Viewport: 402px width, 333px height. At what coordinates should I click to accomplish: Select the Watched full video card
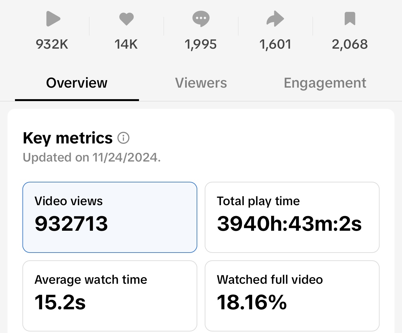pos(292,296)
